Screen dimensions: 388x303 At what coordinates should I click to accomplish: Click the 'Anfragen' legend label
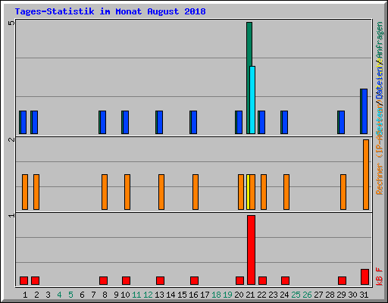pos(380,40)
